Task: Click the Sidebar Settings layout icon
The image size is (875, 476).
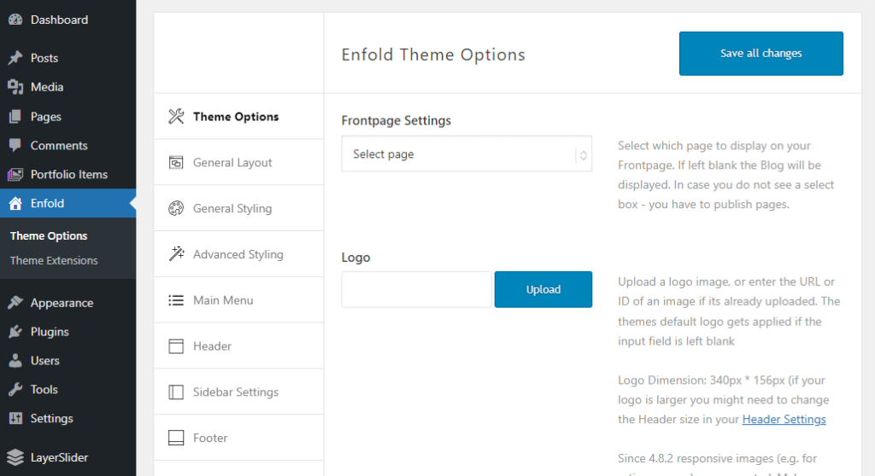Action: (176, 392)
